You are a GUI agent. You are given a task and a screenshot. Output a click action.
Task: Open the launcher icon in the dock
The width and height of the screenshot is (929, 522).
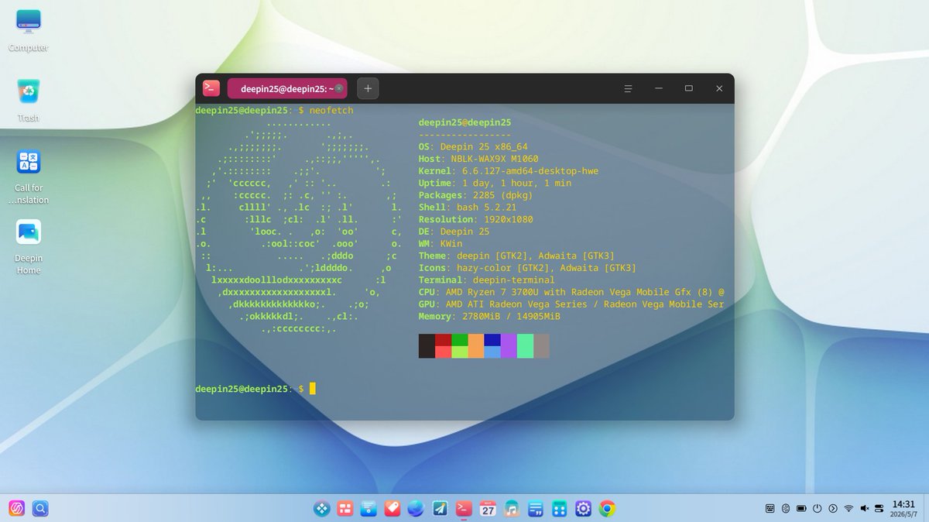321,508
